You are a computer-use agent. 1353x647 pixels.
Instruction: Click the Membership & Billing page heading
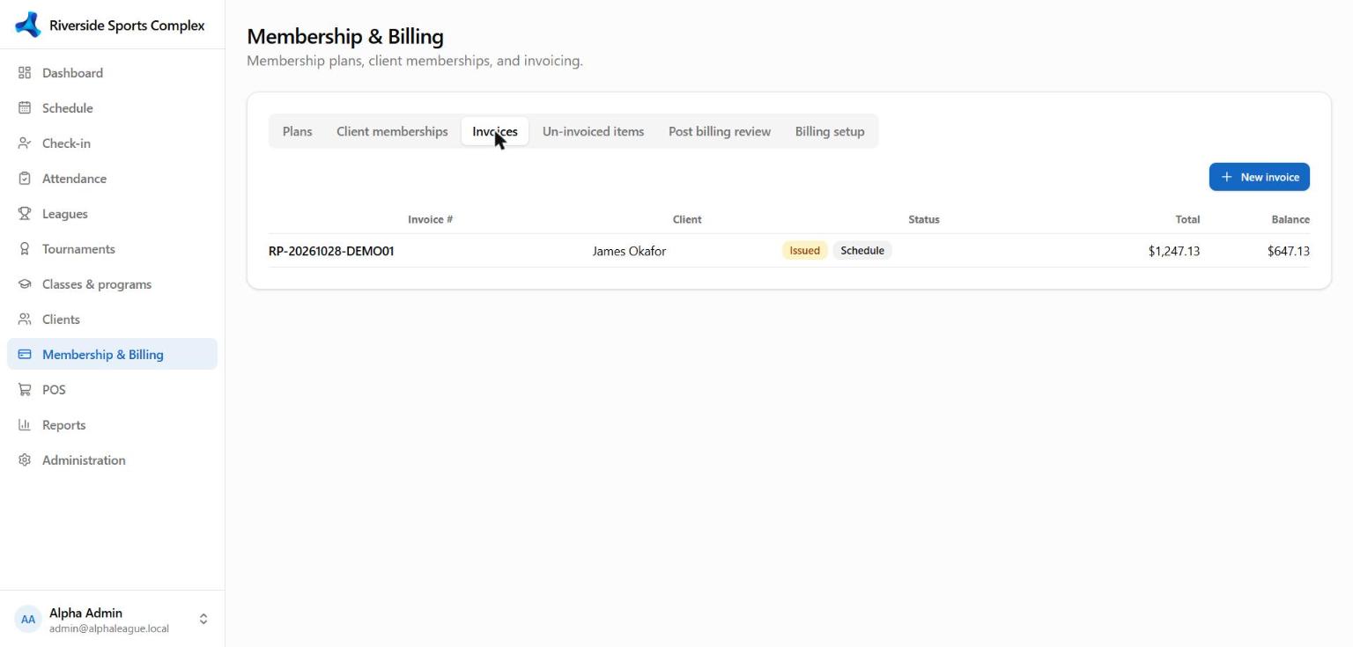(x=345, y=36)
